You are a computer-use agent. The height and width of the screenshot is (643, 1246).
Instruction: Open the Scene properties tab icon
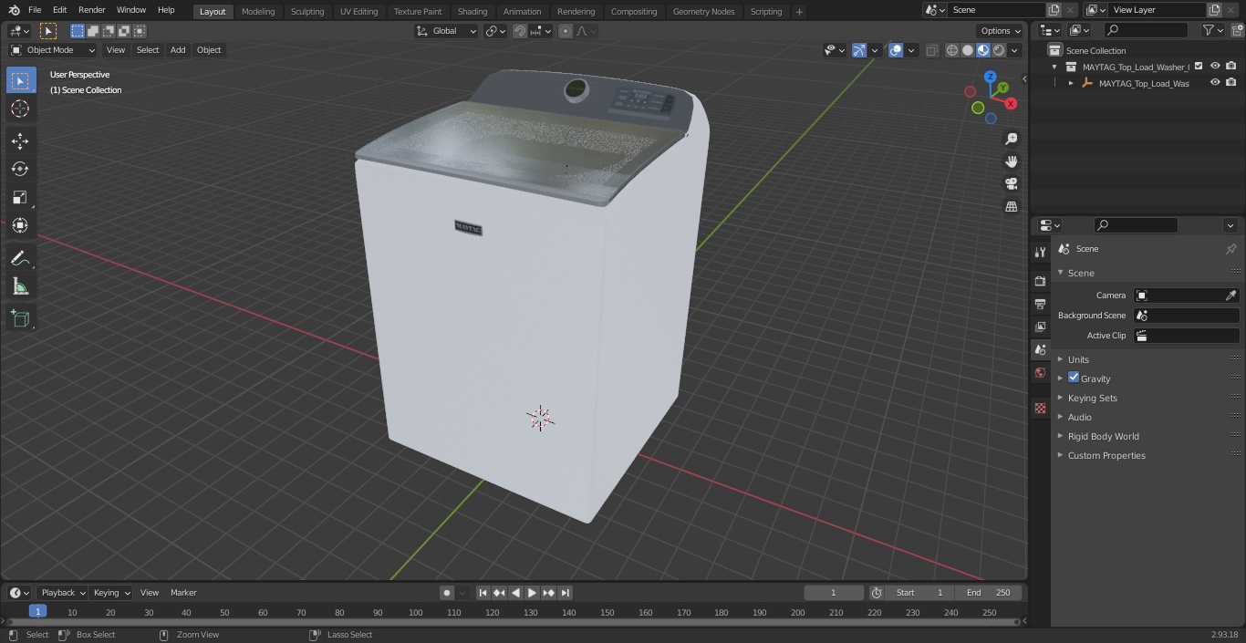[1040, 349]
